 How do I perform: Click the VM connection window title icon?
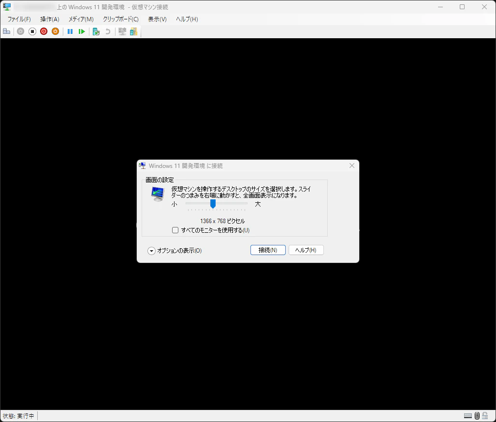click(x=7, y=7)
